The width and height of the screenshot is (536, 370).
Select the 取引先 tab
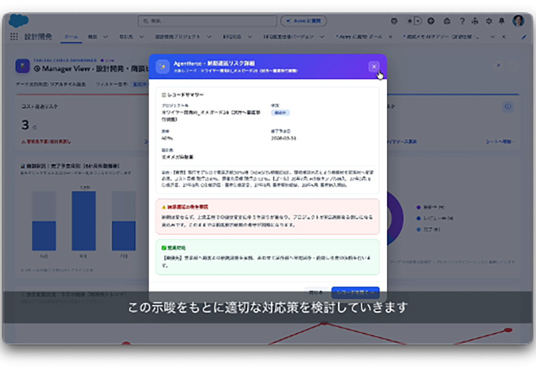[x=126, y=36]
